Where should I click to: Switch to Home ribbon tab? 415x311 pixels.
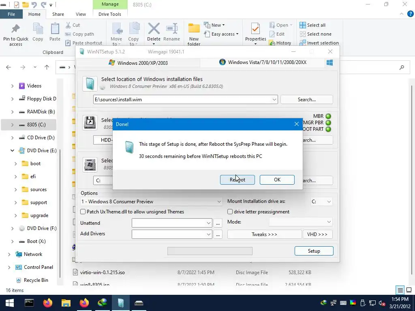pyautogui.click(x=34, y=14)
